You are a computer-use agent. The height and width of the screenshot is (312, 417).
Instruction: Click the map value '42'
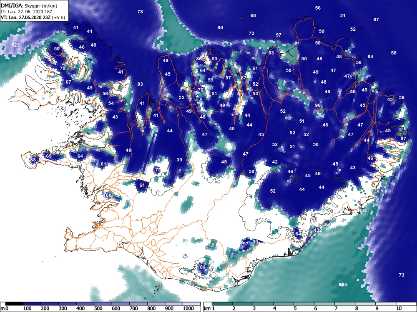click(275, 162)
